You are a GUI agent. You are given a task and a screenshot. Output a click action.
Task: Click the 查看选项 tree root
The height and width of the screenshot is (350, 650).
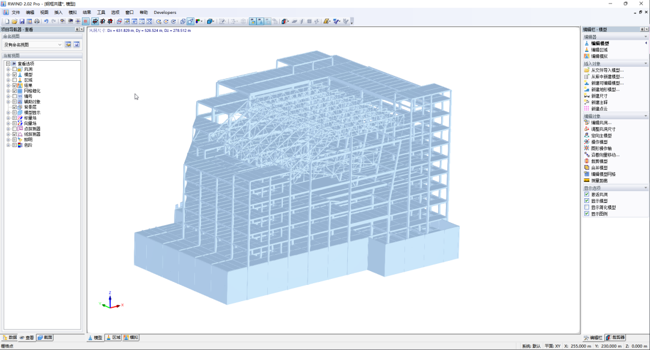click(26, 64)
